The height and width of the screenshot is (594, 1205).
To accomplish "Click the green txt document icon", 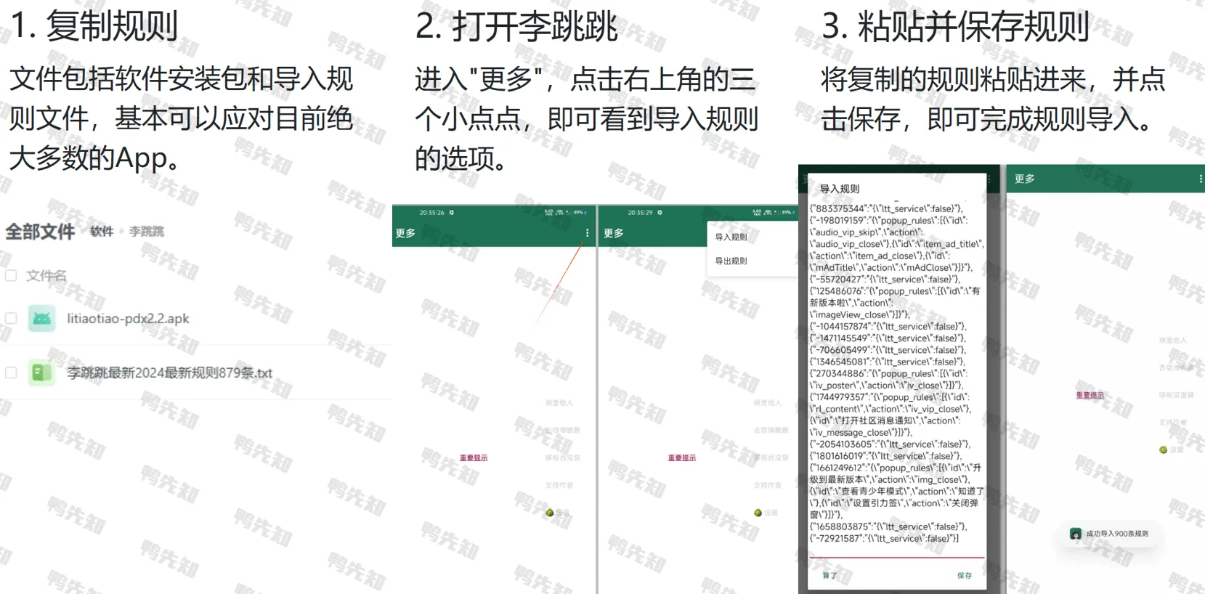I will pyautogui.click(x=42, y=373).
